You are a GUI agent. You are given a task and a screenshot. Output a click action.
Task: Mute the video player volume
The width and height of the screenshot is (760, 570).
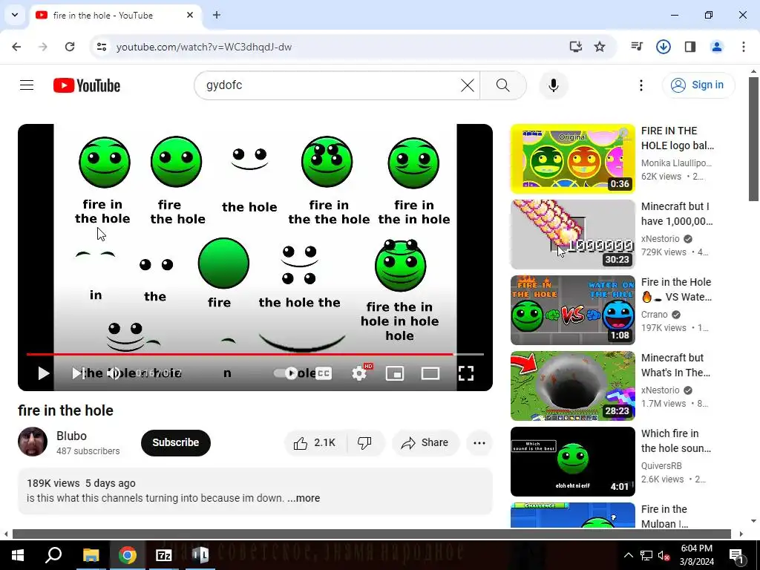[x=114, y=373]
